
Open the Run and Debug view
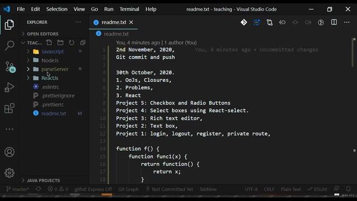pyautogui.click(x=9, y=87)
